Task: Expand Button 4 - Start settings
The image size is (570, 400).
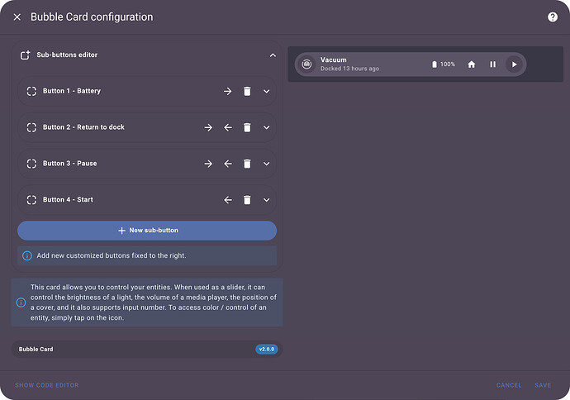Action: tap(266, 200)
